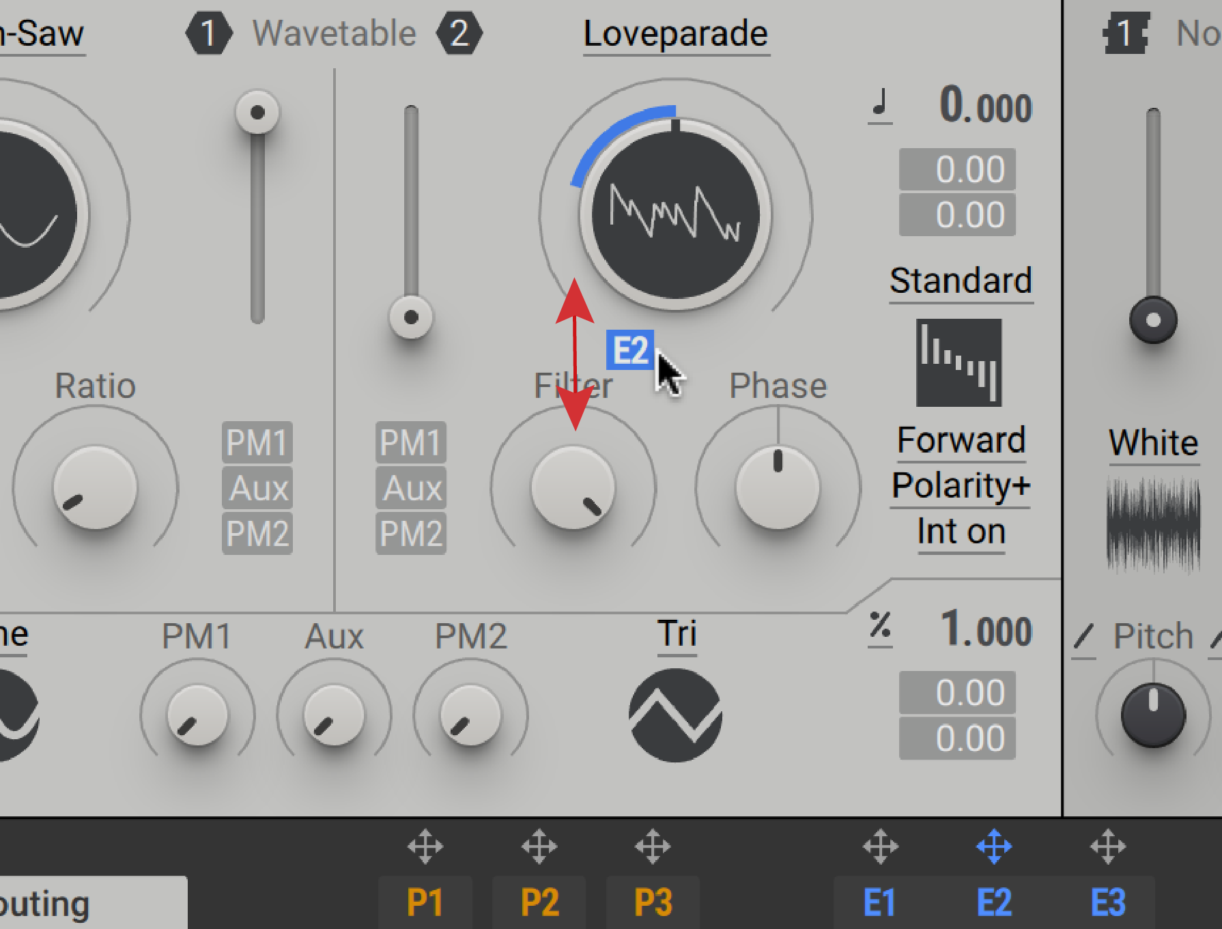
Task: Click the 0.00 value field under 0.000
Action: (956, 169)
